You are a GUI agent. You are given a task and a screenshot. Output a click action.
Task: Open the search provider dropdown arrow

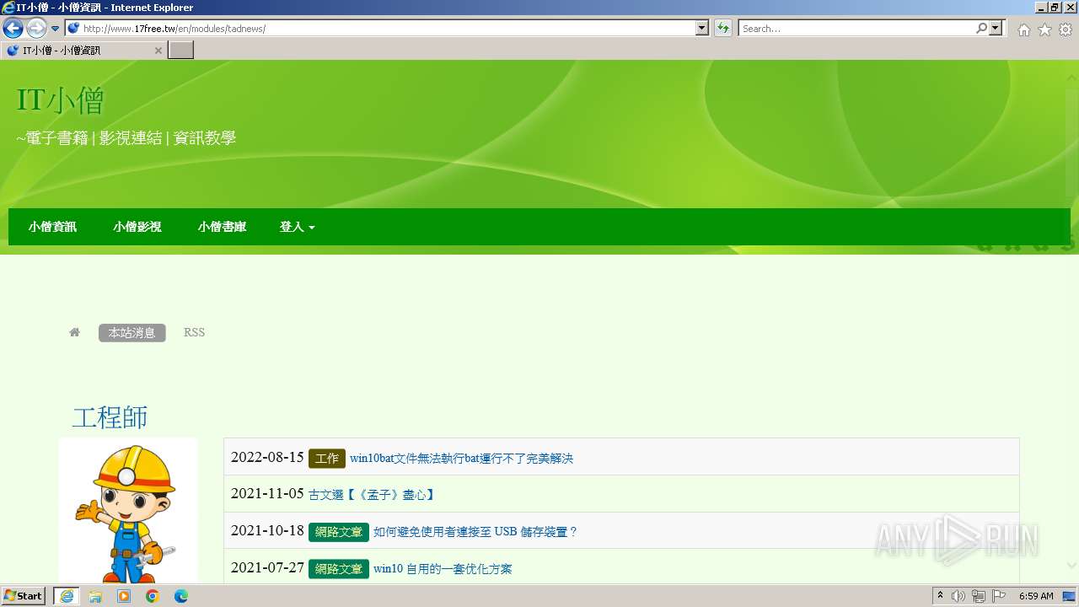tap(996, 28)
